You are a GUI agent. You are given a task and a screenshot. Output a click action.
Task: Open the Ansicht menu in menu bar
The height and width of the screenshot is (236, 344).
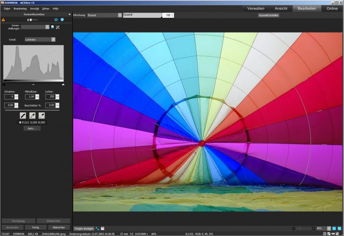[x=34, y=8]
